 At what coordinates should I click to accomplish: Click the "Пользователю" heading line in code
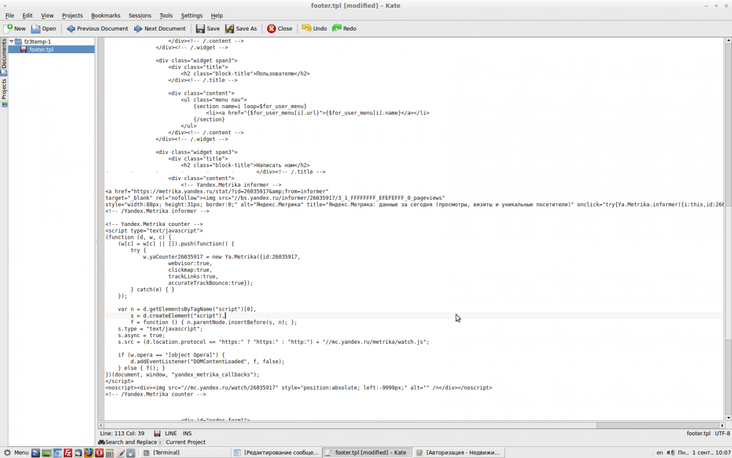tap(245, 74)
